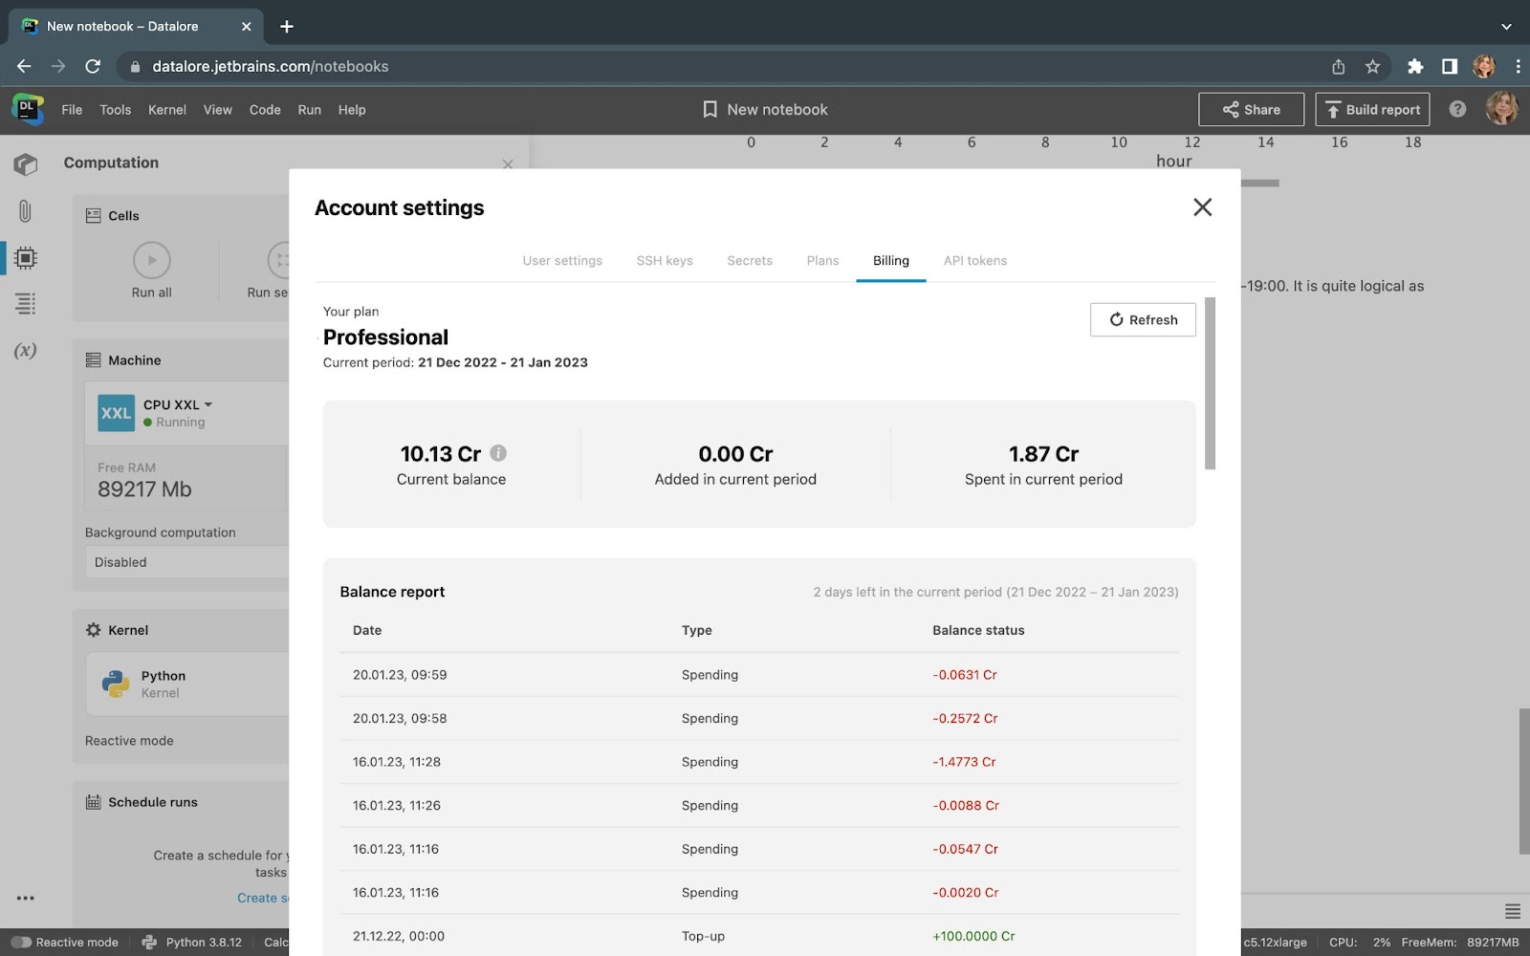Click the 1.87 Cr spent value
The width and height of the screenshot is (1530, 956).
click(1043, 454)
